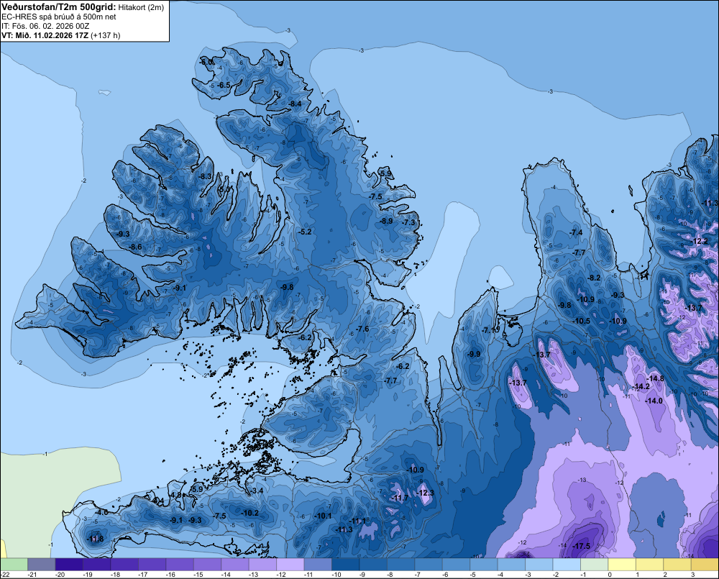The height and width of the screenshot is (579, 719).
Task: Select legend swatch between -12 and -11
Action: pos(290,564)
